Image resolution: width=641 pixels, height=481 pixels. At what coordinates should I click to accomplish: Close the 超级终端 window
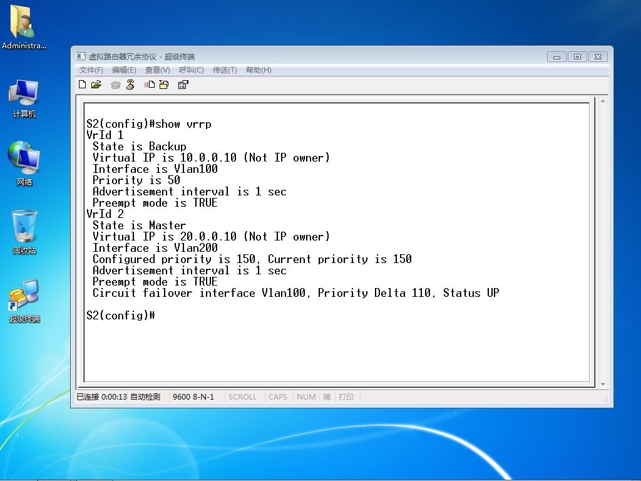598,57
